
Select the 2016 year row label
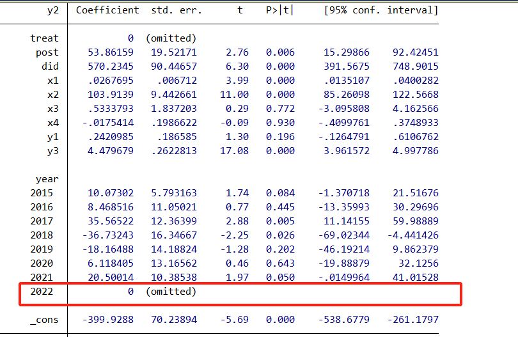coord(42,207)
